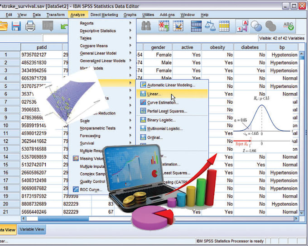308x246 pixels.
Task: Click the Curve Estimation icon
Action: [143, 102]
